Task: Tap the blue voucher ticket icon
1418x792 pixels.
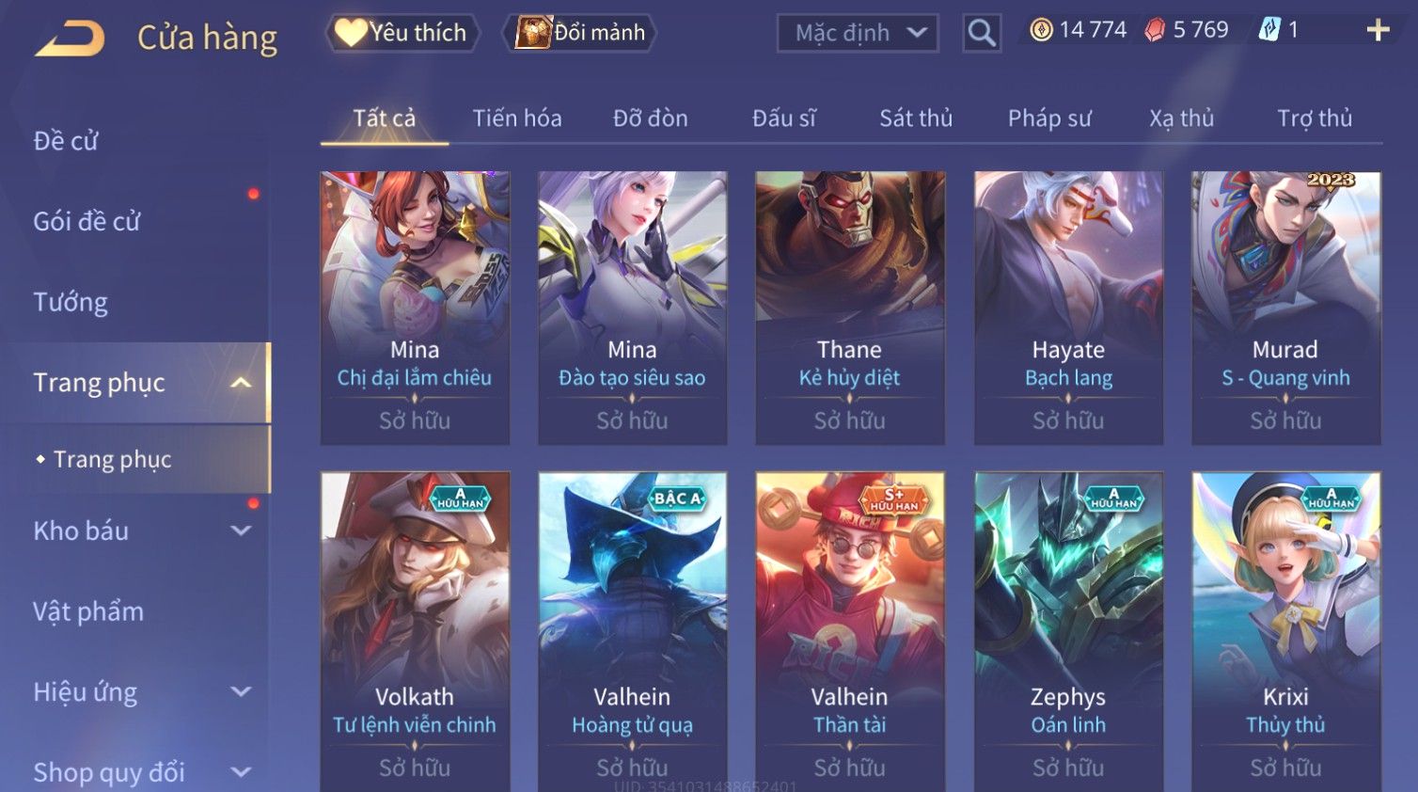Action: (x=1269, y=30)
